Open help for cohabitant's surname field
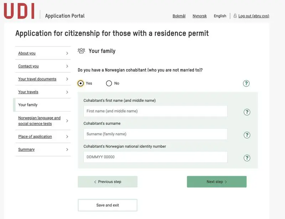The image size is (285, 219). [247, 135]
